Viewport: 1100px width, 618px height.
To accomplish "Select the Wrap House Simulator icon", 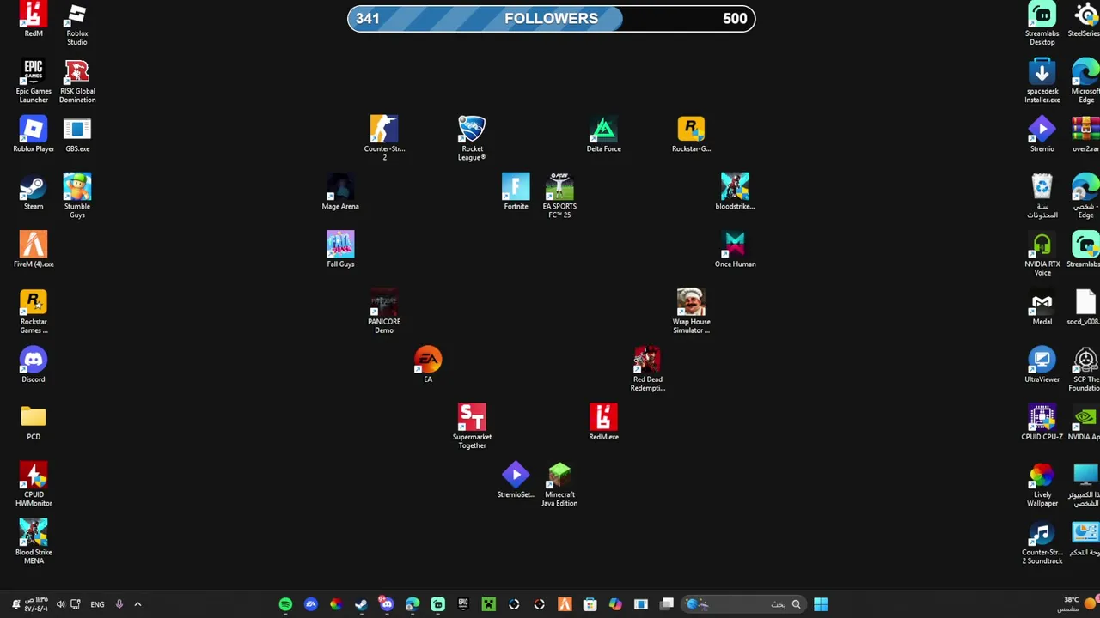I will [691, 312].
